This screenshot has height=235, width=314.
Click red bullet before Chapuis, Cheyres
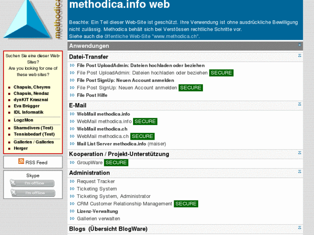click(x=9, y=88)
